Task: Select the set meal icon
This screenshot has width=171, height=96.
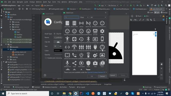Action: (x=95, y=31)
